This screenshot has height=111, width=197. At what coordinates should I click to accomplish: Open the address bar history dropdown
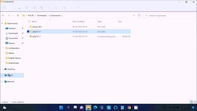point(134,15)
